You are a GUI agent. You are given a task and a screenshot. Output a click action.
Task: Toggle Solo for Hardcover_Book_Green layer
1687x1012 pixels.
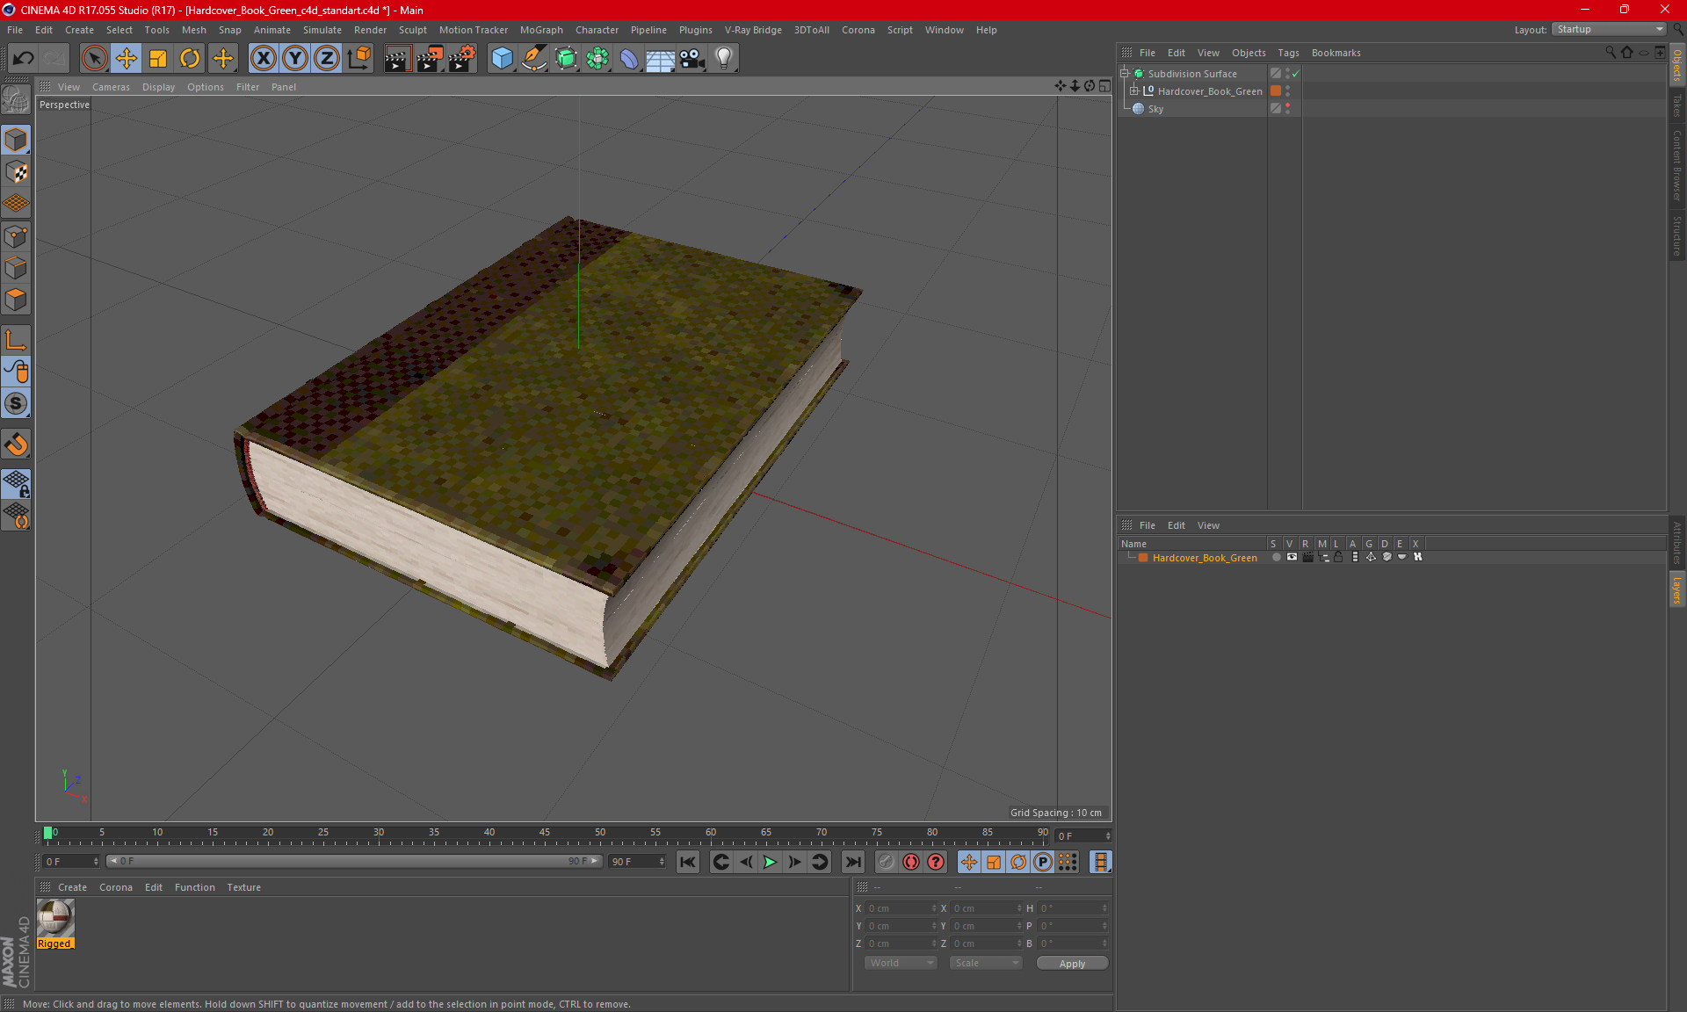tap(1276, 557)
